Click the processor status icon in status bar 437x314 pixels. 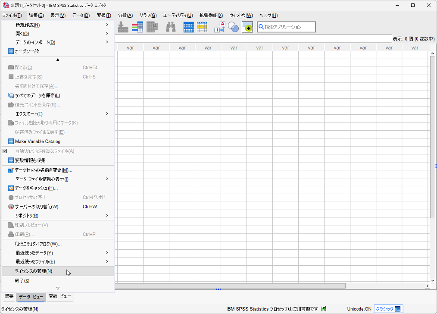click(324, 309)
